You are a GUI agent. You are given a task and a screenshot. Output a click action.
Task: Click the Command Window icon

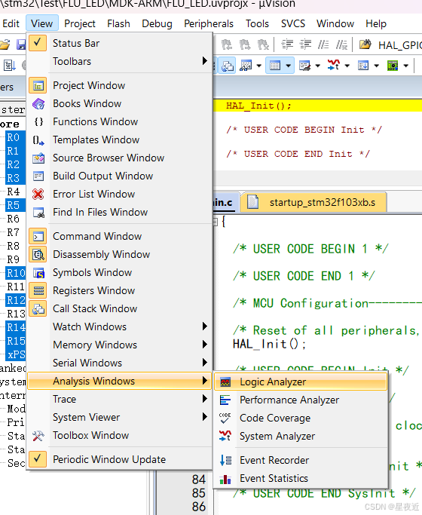(x=38, y=237)
